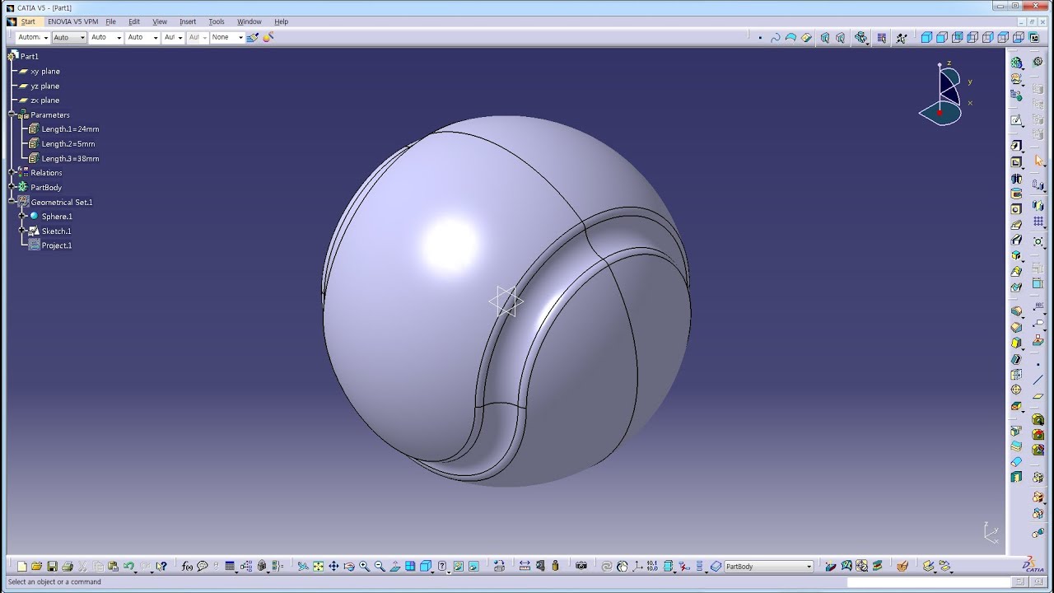
Task: Click the What's This help cursor icon
Action: pos(161,567)
